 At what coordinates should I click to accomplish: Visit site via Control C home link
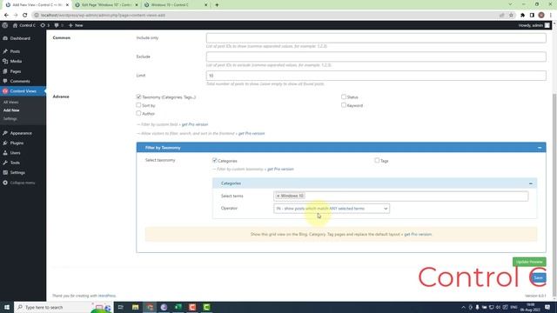24,25
